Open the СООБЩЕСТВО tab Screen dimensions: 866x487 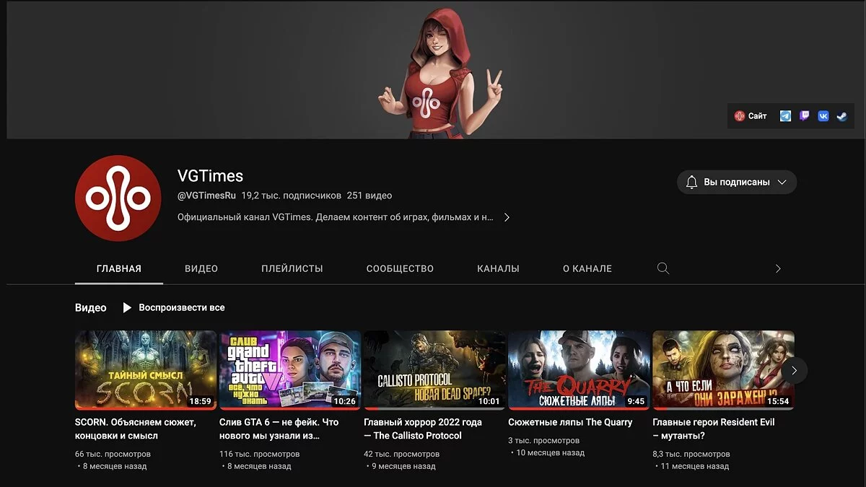point(400,268)
